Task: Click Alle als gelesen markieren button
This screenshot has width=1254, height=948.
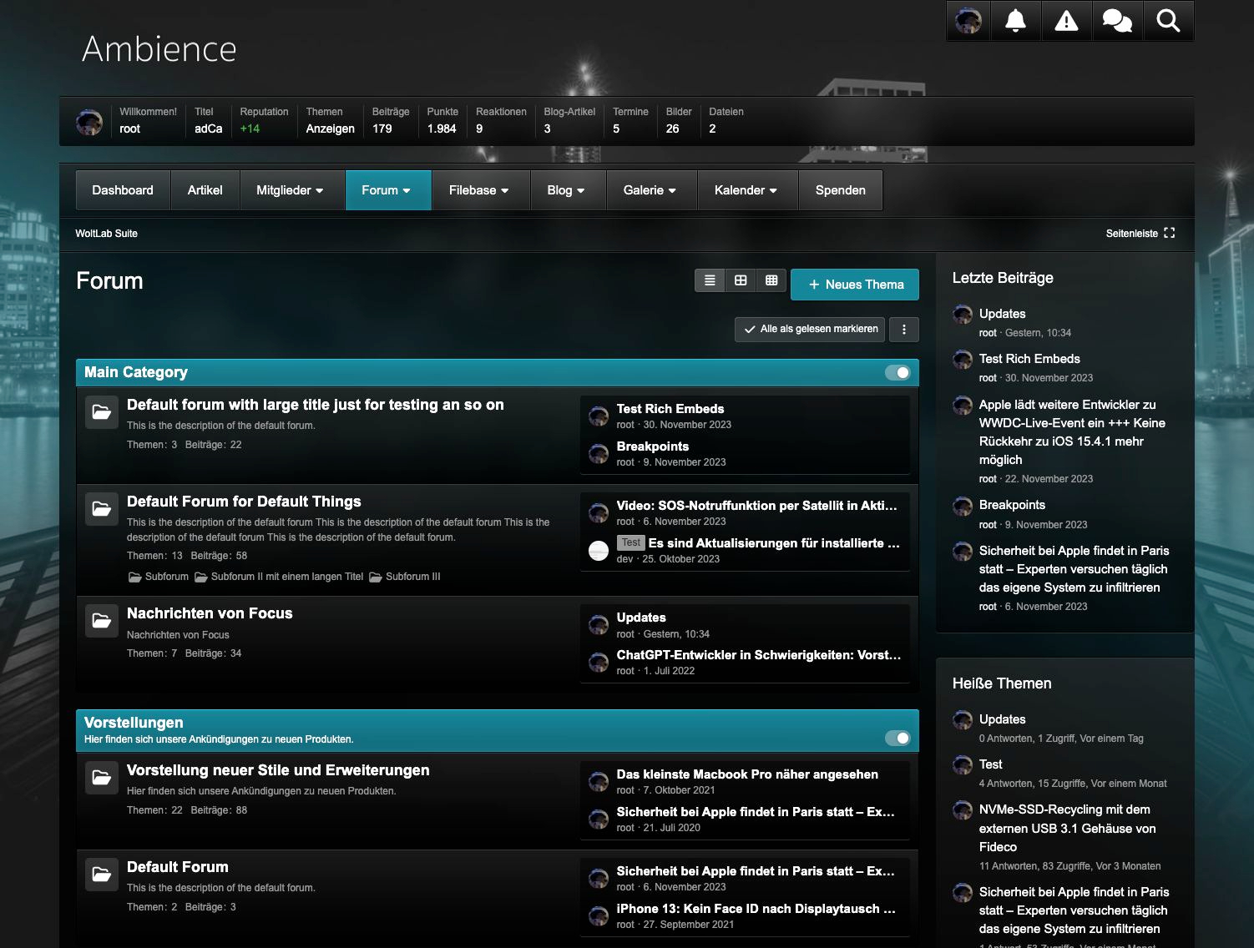Action: [x=811, y=330]
